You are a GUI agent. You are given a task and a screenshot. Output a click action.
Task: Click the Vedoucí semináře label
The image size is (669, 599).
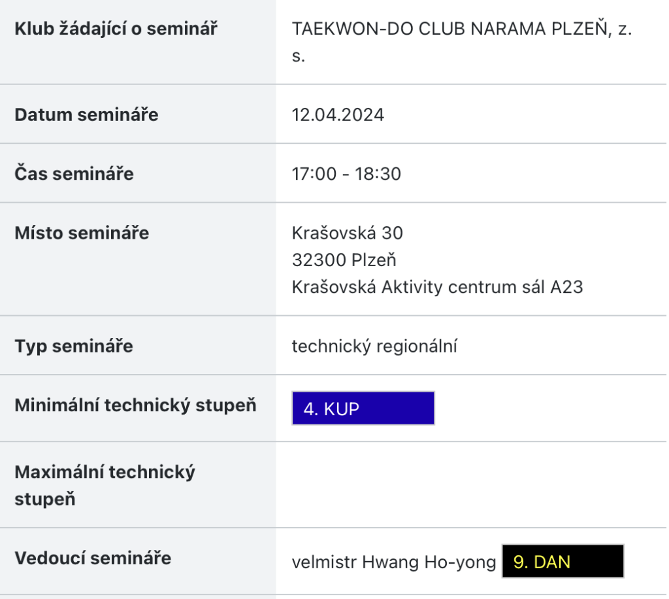[93, 558]
